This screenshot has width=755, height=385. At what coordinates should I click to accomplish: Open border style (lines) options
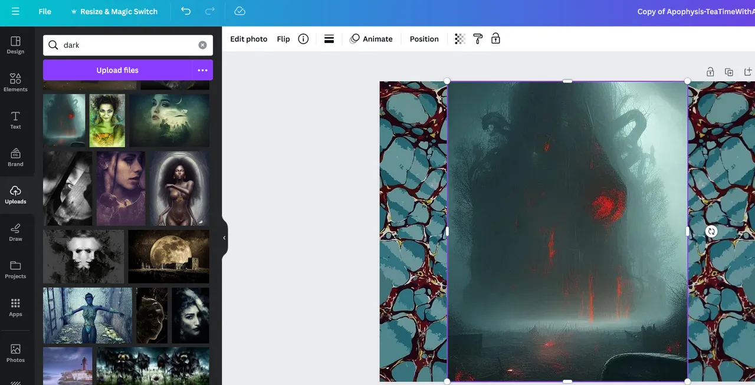pyautogui.click(x=329, y=39)
